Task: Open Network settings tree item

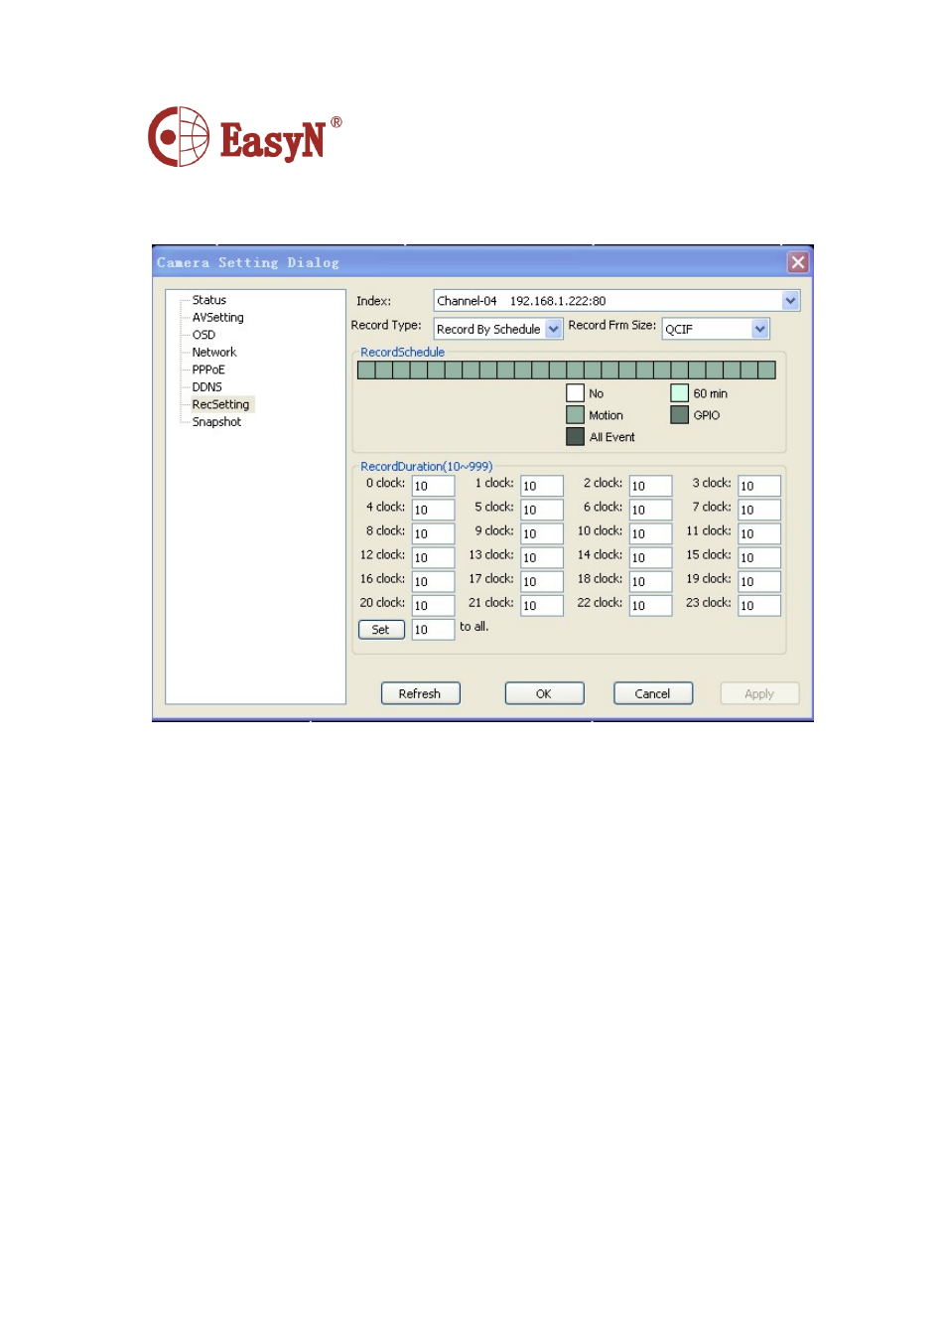Action: (214, 353)
